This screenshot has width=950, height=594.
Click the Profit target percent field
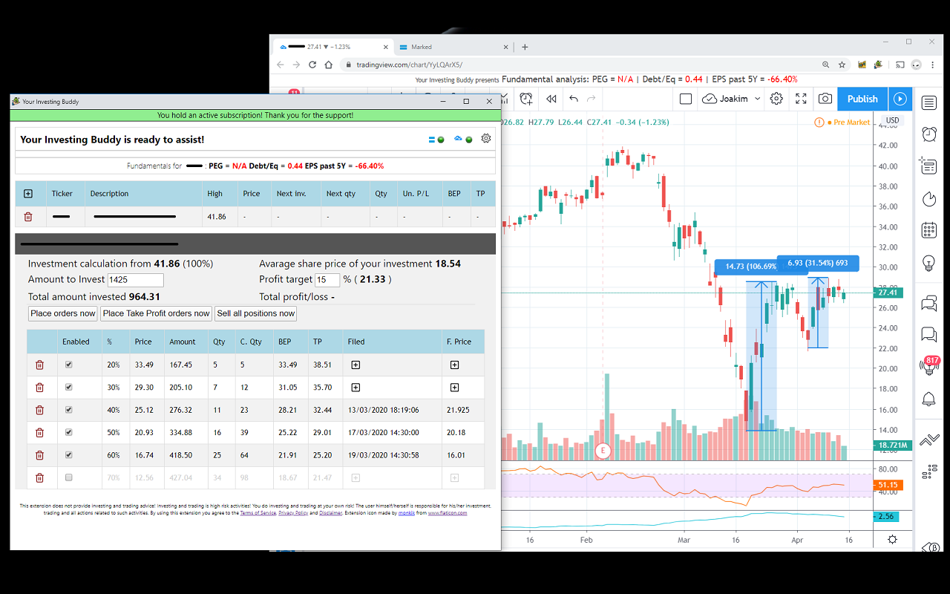(x=327, y=280)
